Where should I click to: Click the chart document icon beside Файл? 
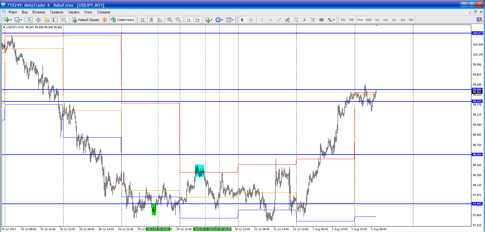point(4,12)
